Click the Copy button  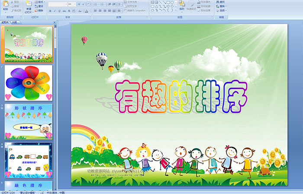click(15, 6)
